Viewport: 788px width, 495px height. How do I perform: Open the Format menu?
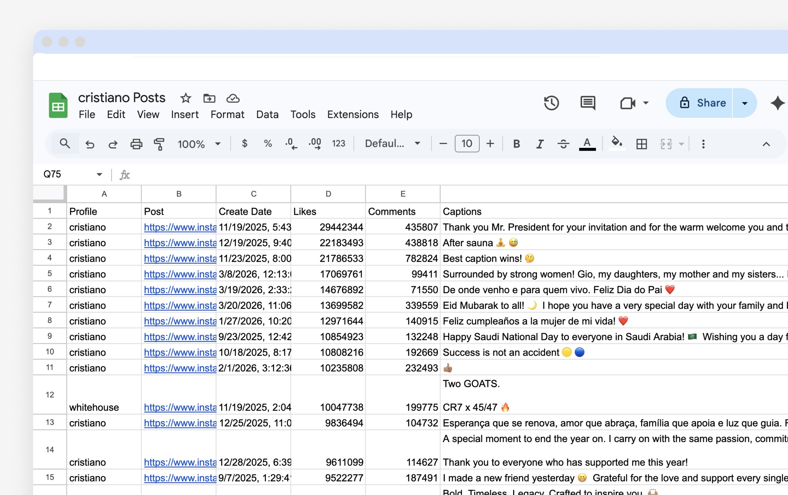tap(227, 115)
